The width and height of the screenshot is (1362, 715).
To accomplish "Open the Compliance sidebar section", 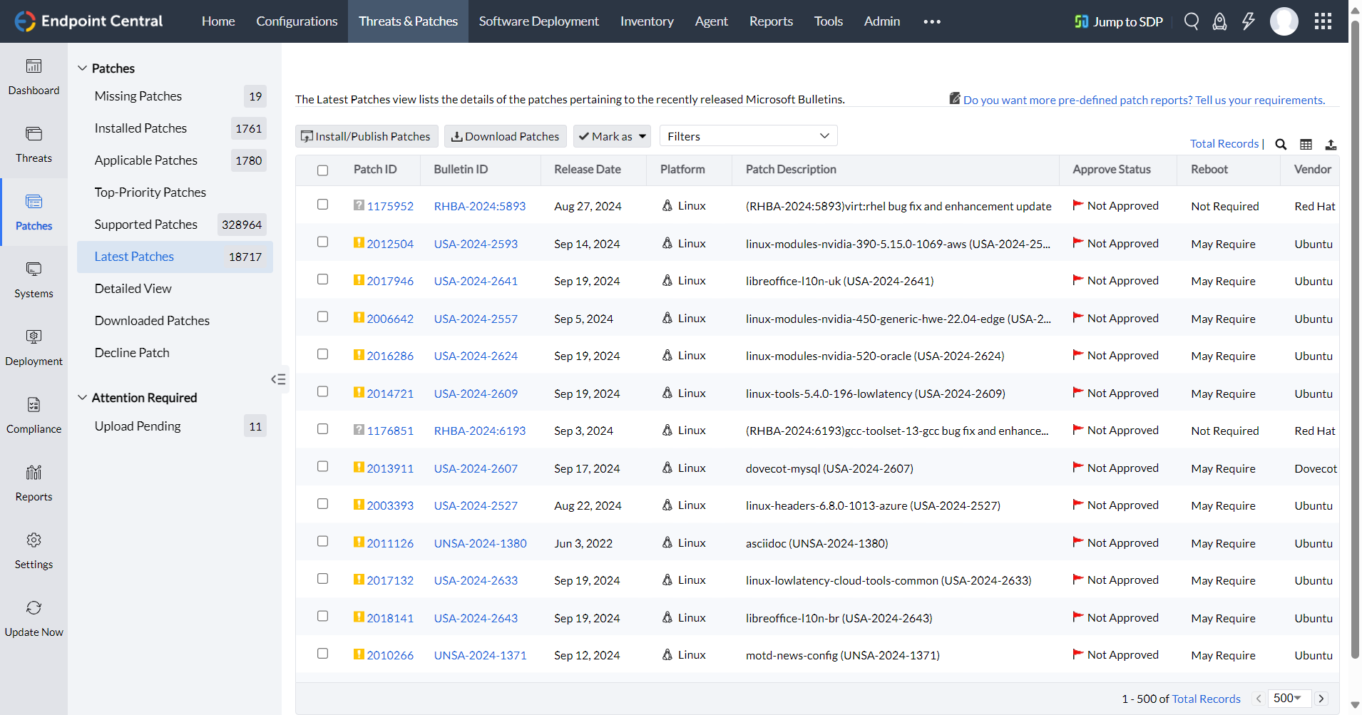I will click(x=34, y=405).
